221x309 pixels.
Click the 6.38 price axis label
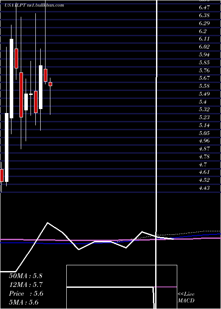click(204, 15)
